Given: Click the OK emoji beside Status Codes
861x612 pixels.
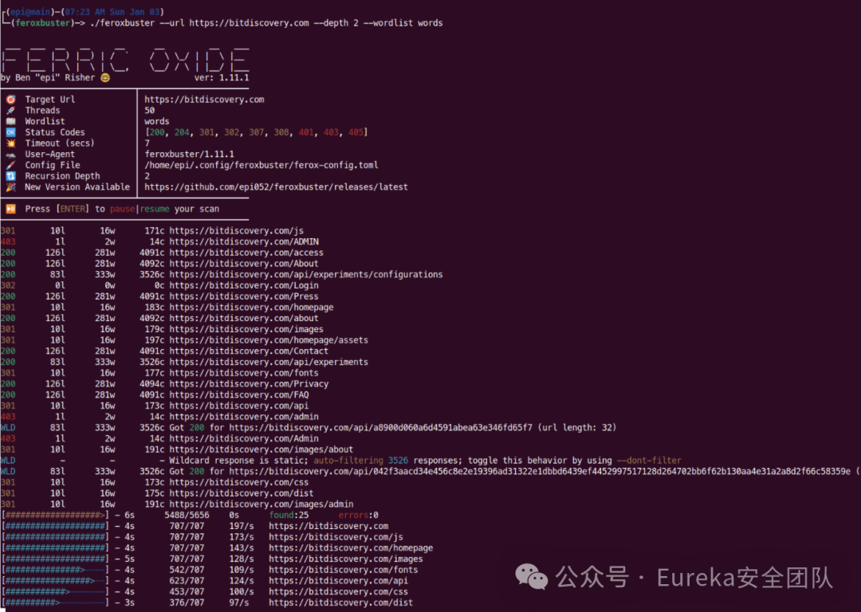Looking at the screenshot, I should (10, 132).
